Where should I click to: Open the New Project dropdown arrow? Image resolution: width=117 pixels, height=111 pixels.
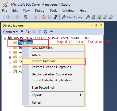click(30, 17)
